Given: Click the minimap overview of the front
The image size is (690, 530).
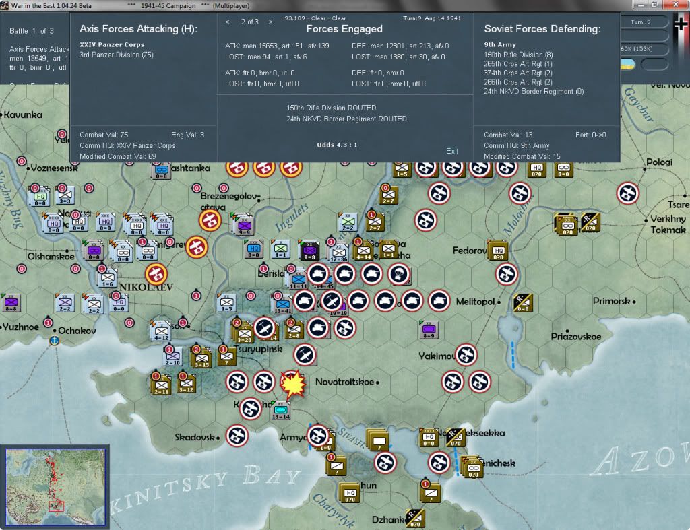Looking at the screenshot, I should (55, 487).
